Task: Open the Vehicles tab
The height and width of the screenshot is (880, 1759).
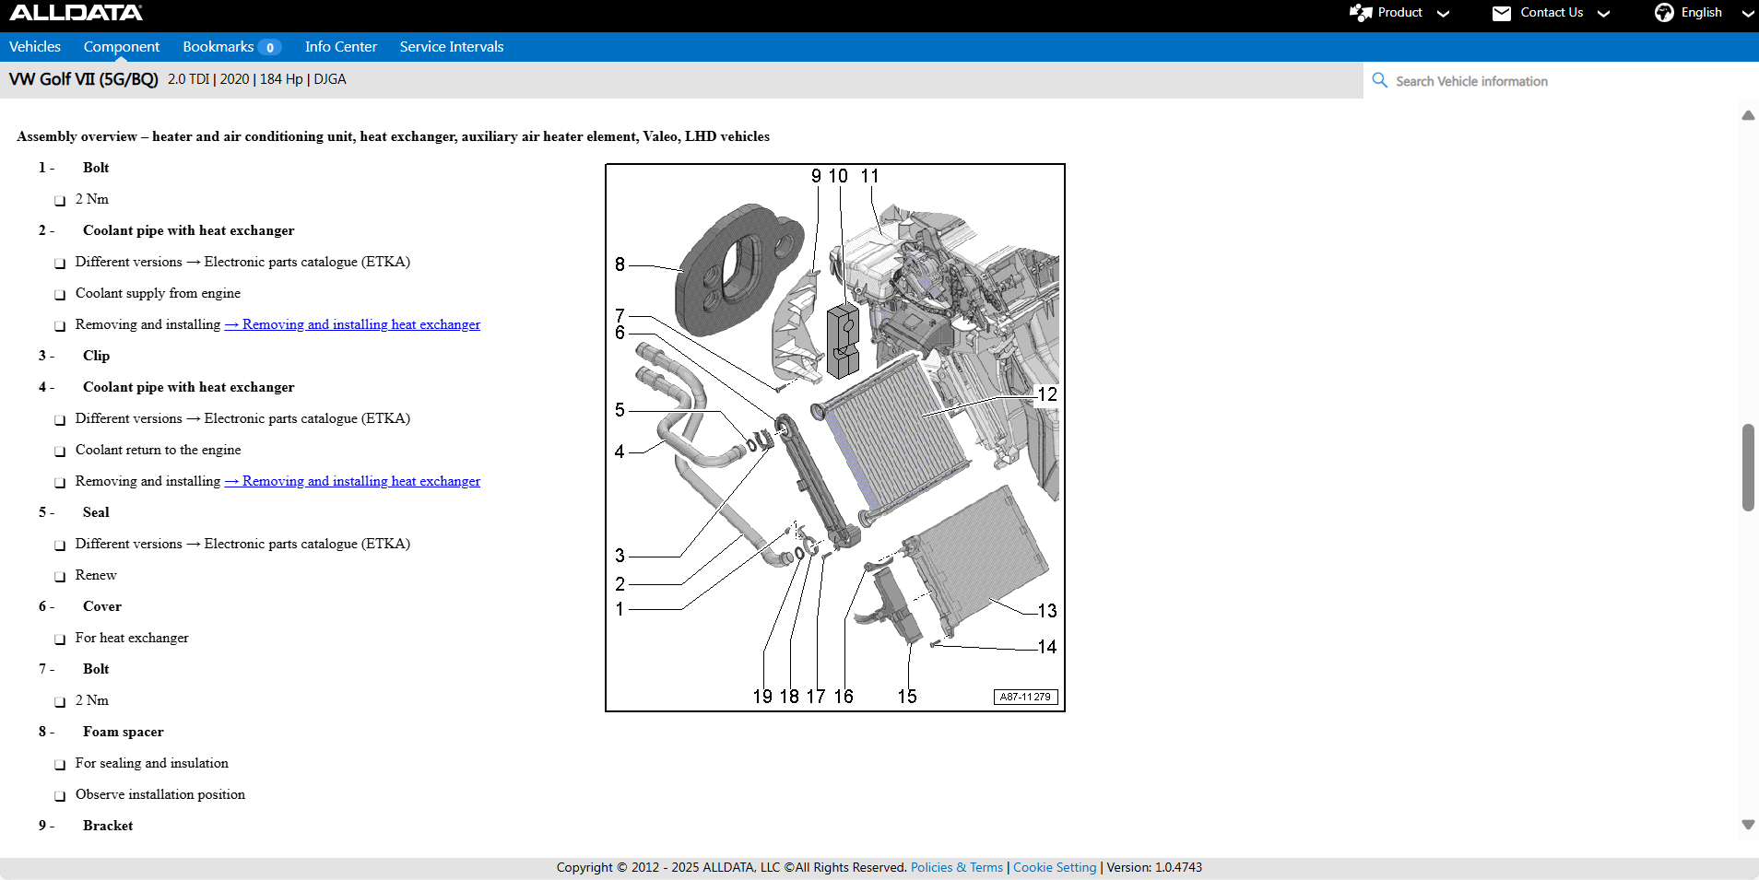Action: pos(35,47)
